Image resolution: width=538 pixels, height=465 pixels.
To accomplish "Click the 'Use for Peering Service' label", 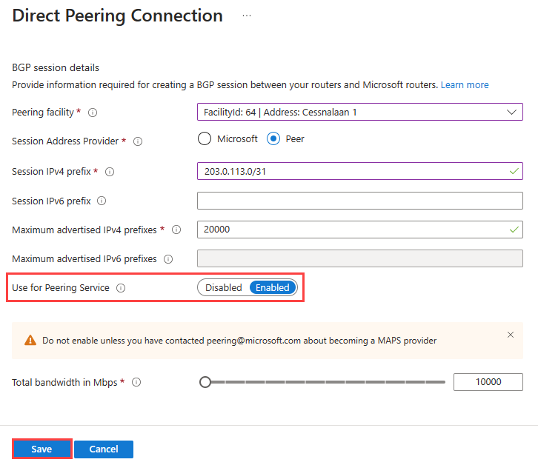I will (61, 288).
